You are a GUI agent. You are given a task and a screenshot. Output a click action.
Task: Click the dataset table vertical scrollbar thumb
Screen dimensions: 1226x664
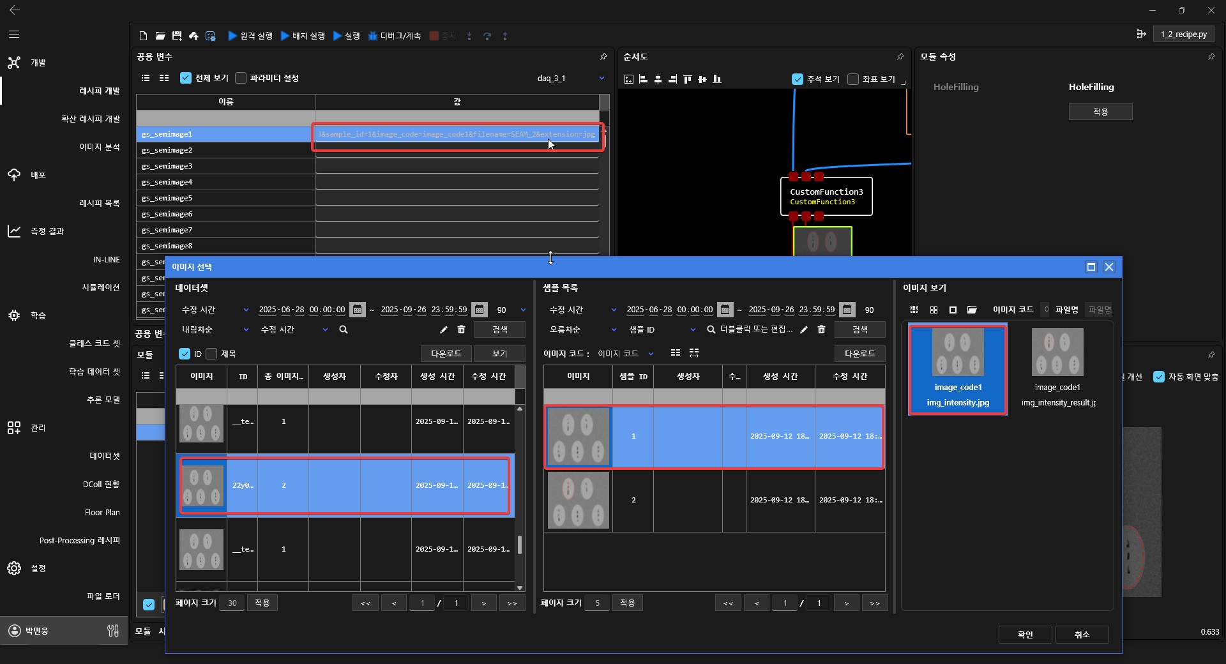point(520,545)
